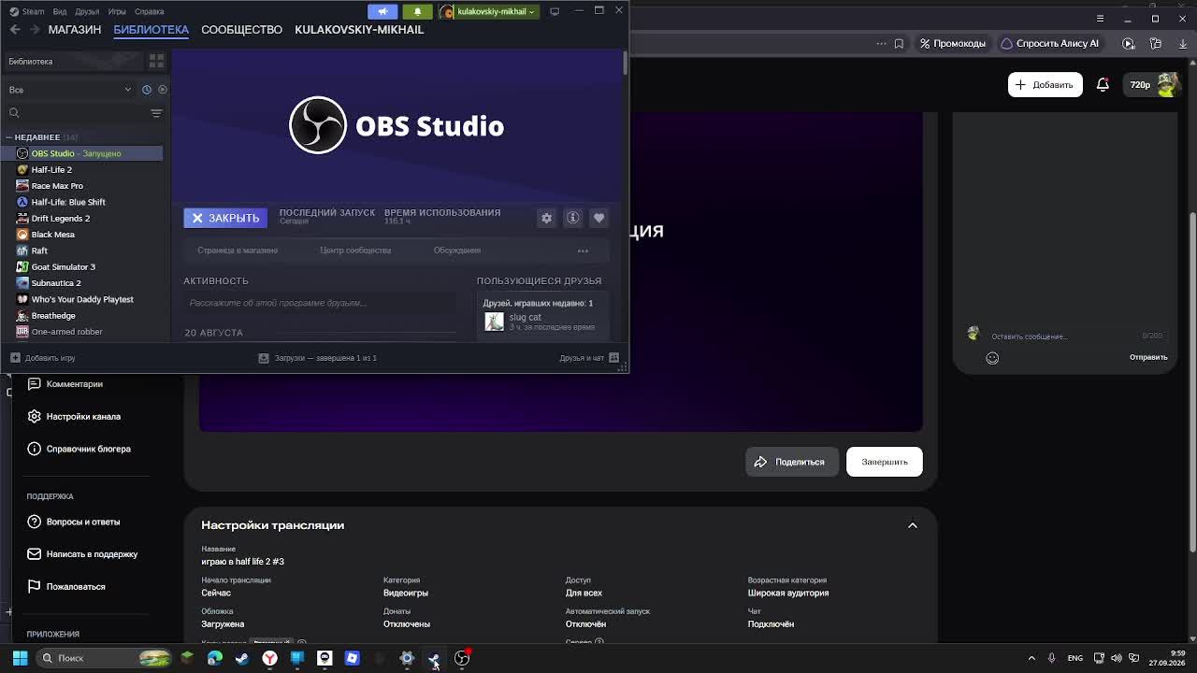
Task: End the stream with 'Завершить'
Action: click(x=885, y=462)
